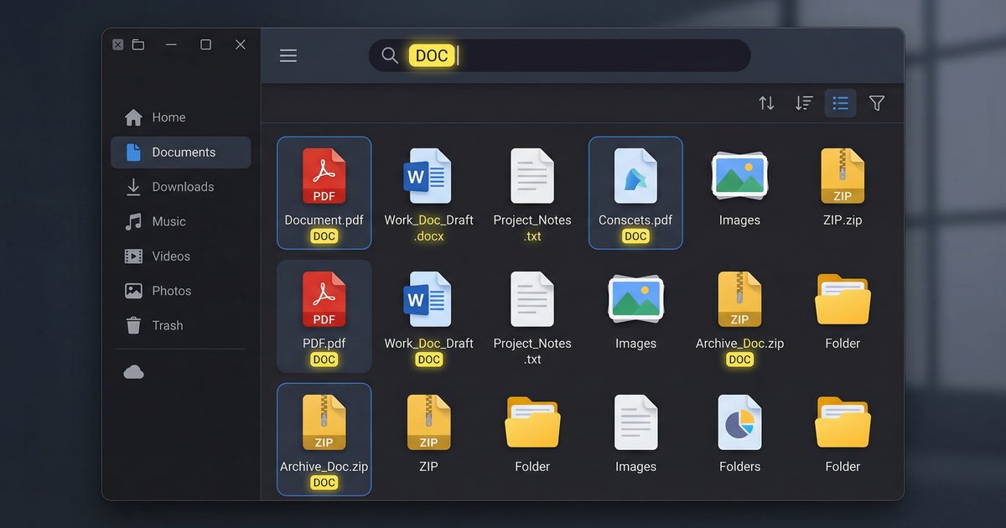Open Images thumbnail in the row with PDF.pdf
Image resolution: width=1006 pixels, height=528 pixels.
635,310
